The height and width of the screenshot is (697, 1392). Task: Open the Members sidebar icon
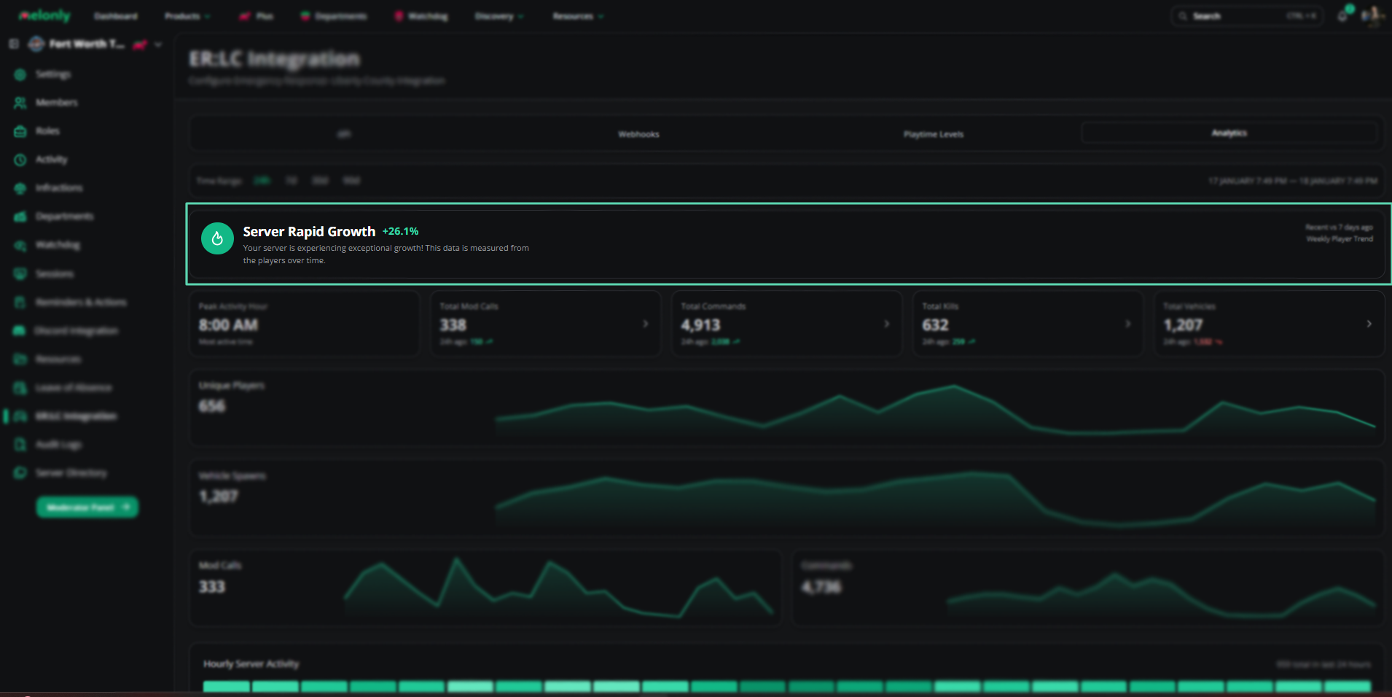20,103
